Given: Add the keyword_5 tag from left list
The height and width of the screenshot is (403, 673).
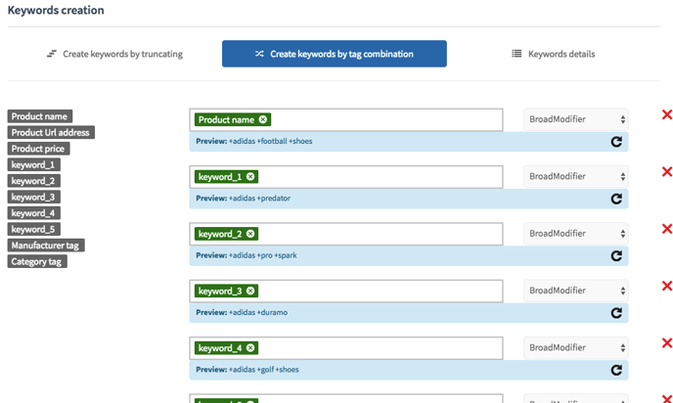Looking at the screenshot, I should coord(33,229).
